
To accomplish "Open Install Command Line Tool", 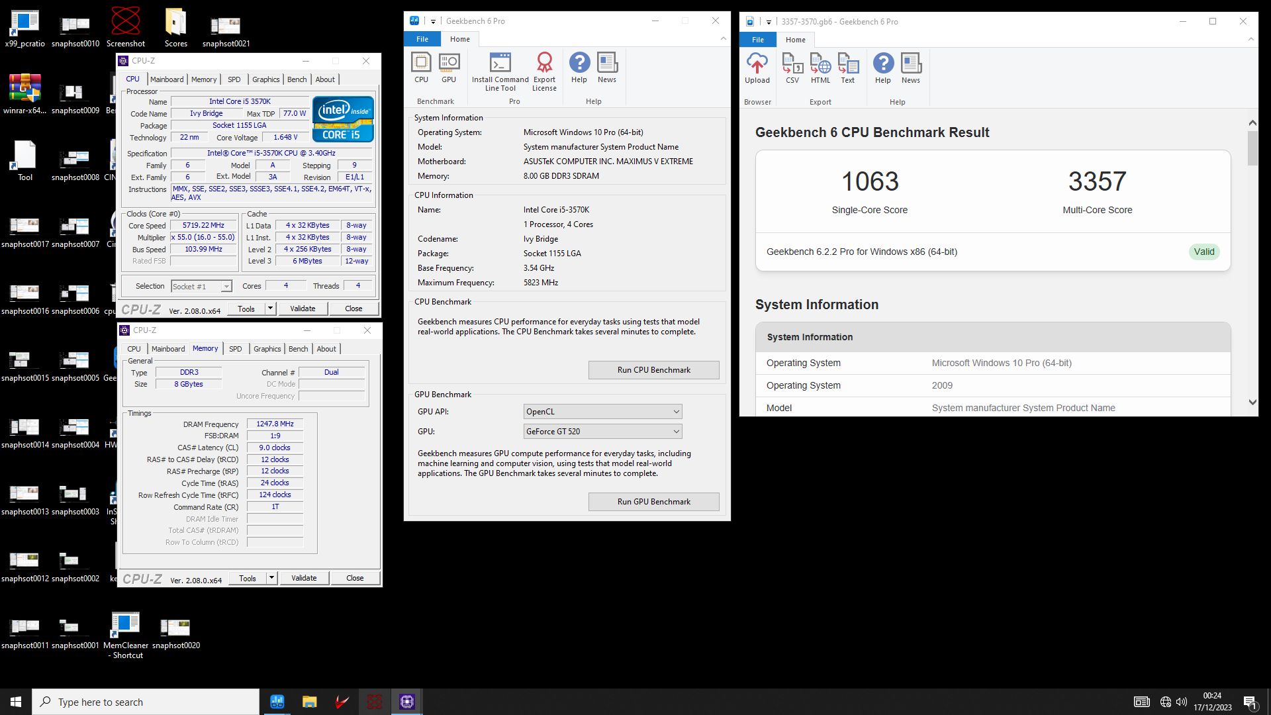I will pos(500,72).
